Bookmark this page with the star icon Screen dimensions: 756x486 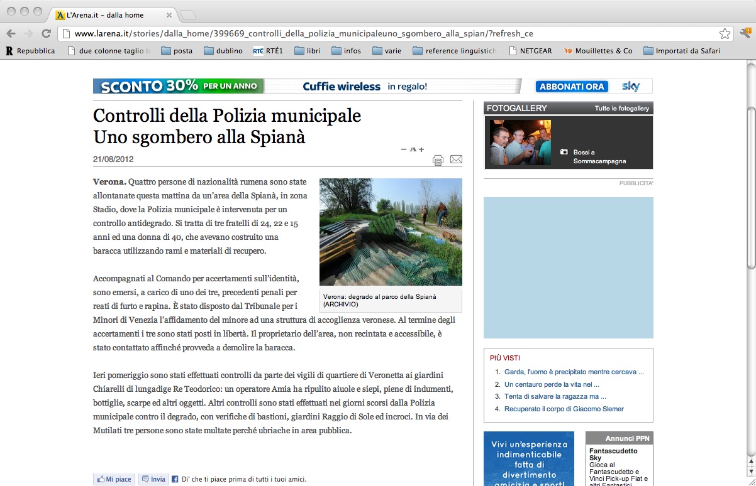[x=725, y=34]
